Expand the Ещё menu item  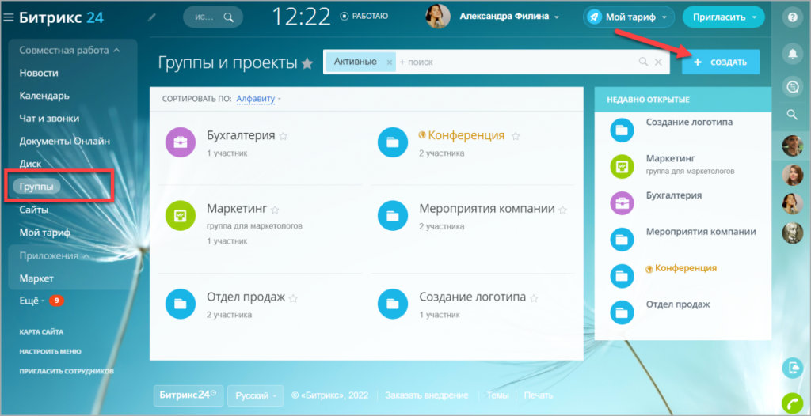click(x=32, y=301)
